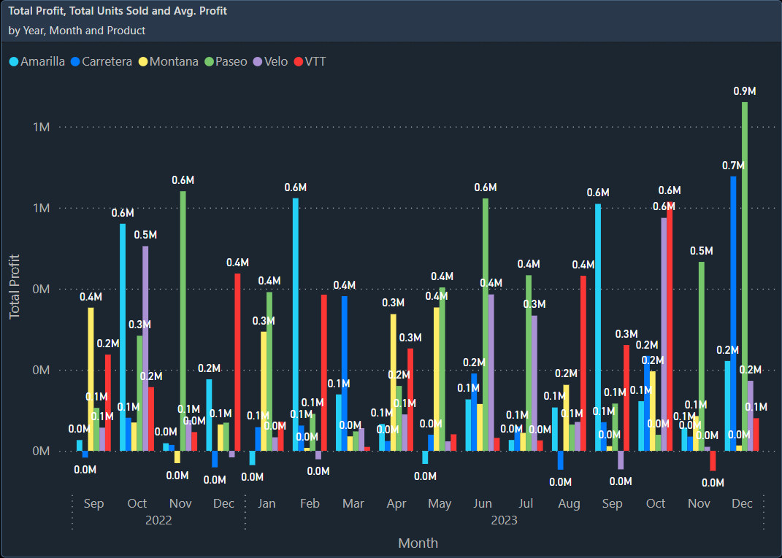782x558 pixels.
Task: Select the Montana yellow legend dot
Action: click(x=145, y=61)
